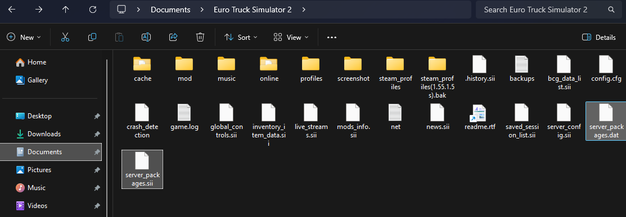Select the music folder

(x=226, y=68)
